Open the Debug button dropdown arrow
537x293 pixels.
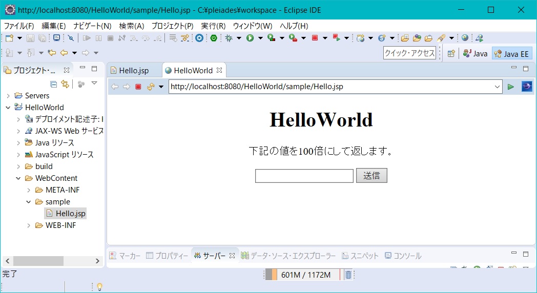click(x=239, y=38)
